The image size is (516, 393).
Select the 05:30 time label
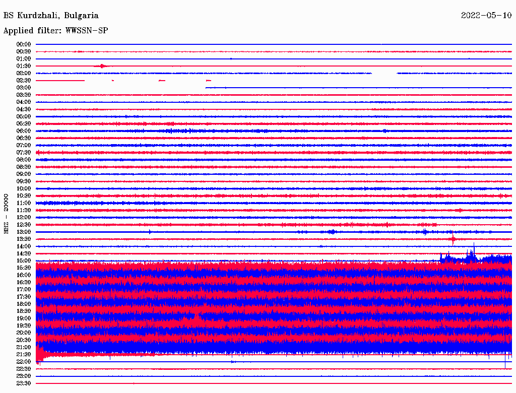pos(24,124)
